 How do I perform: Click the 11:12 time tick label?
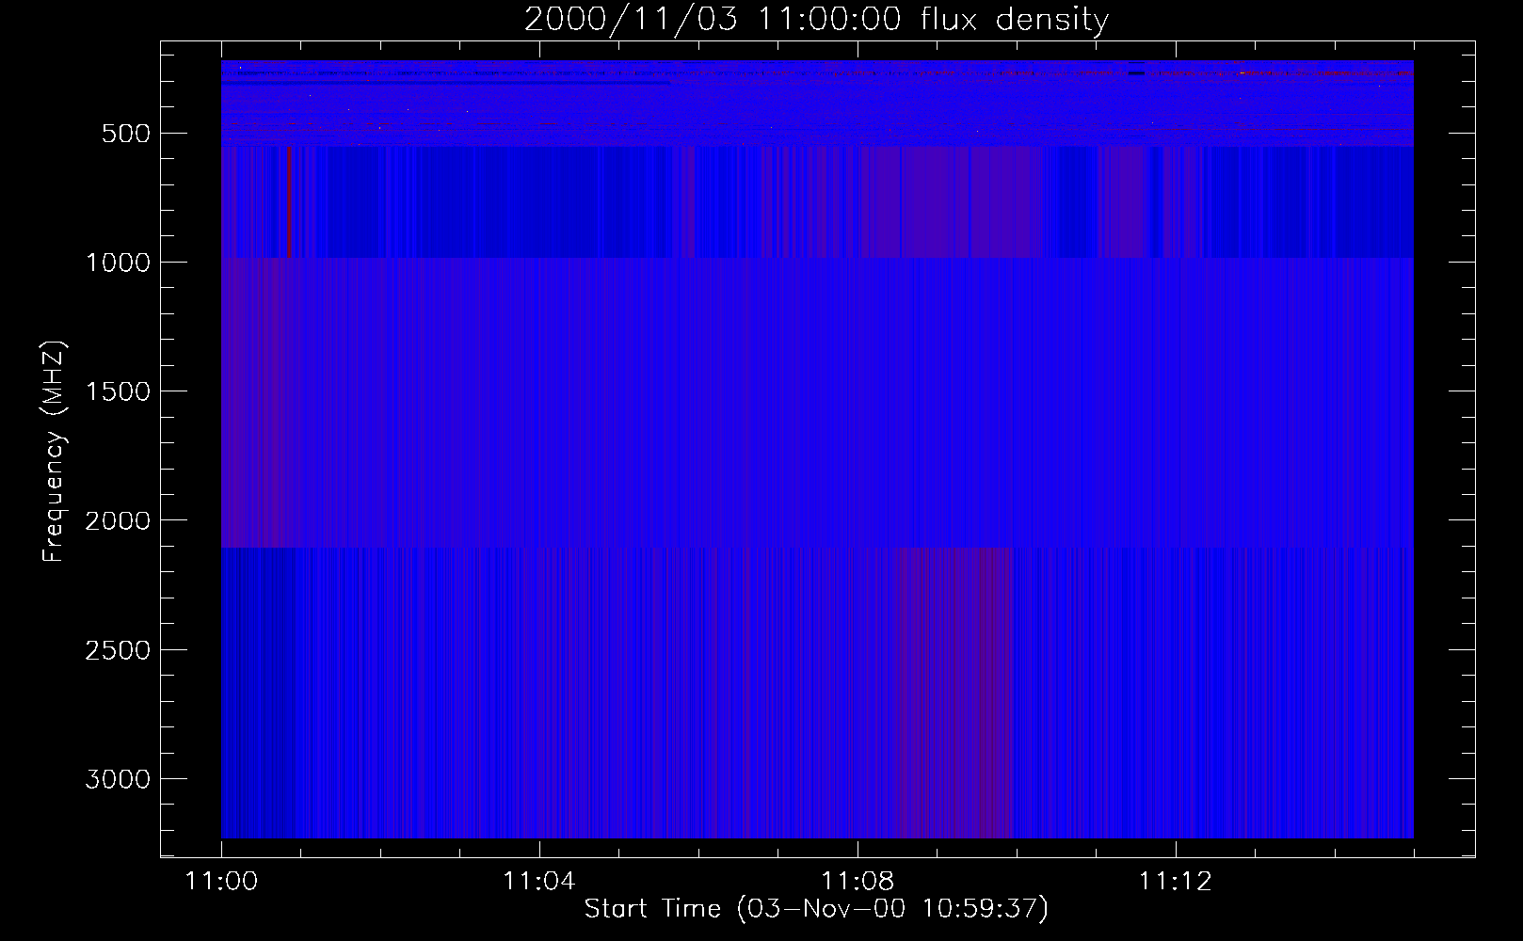1175,882
